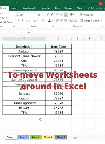This screenshot has height=144, width=105.
Task: Select Middle Align icon
Action: click(x=61, y=15)
